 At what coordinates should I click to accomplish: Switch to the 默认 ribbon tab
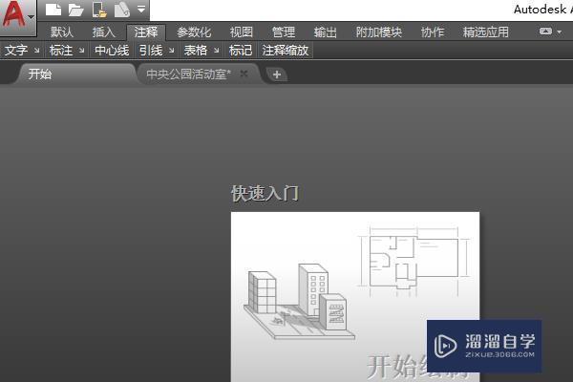pyautogui.click(x=62, y=32)
